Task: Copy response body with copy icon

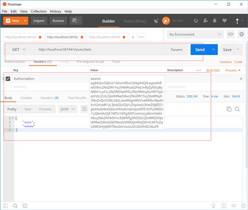Action: pos(229,109)
